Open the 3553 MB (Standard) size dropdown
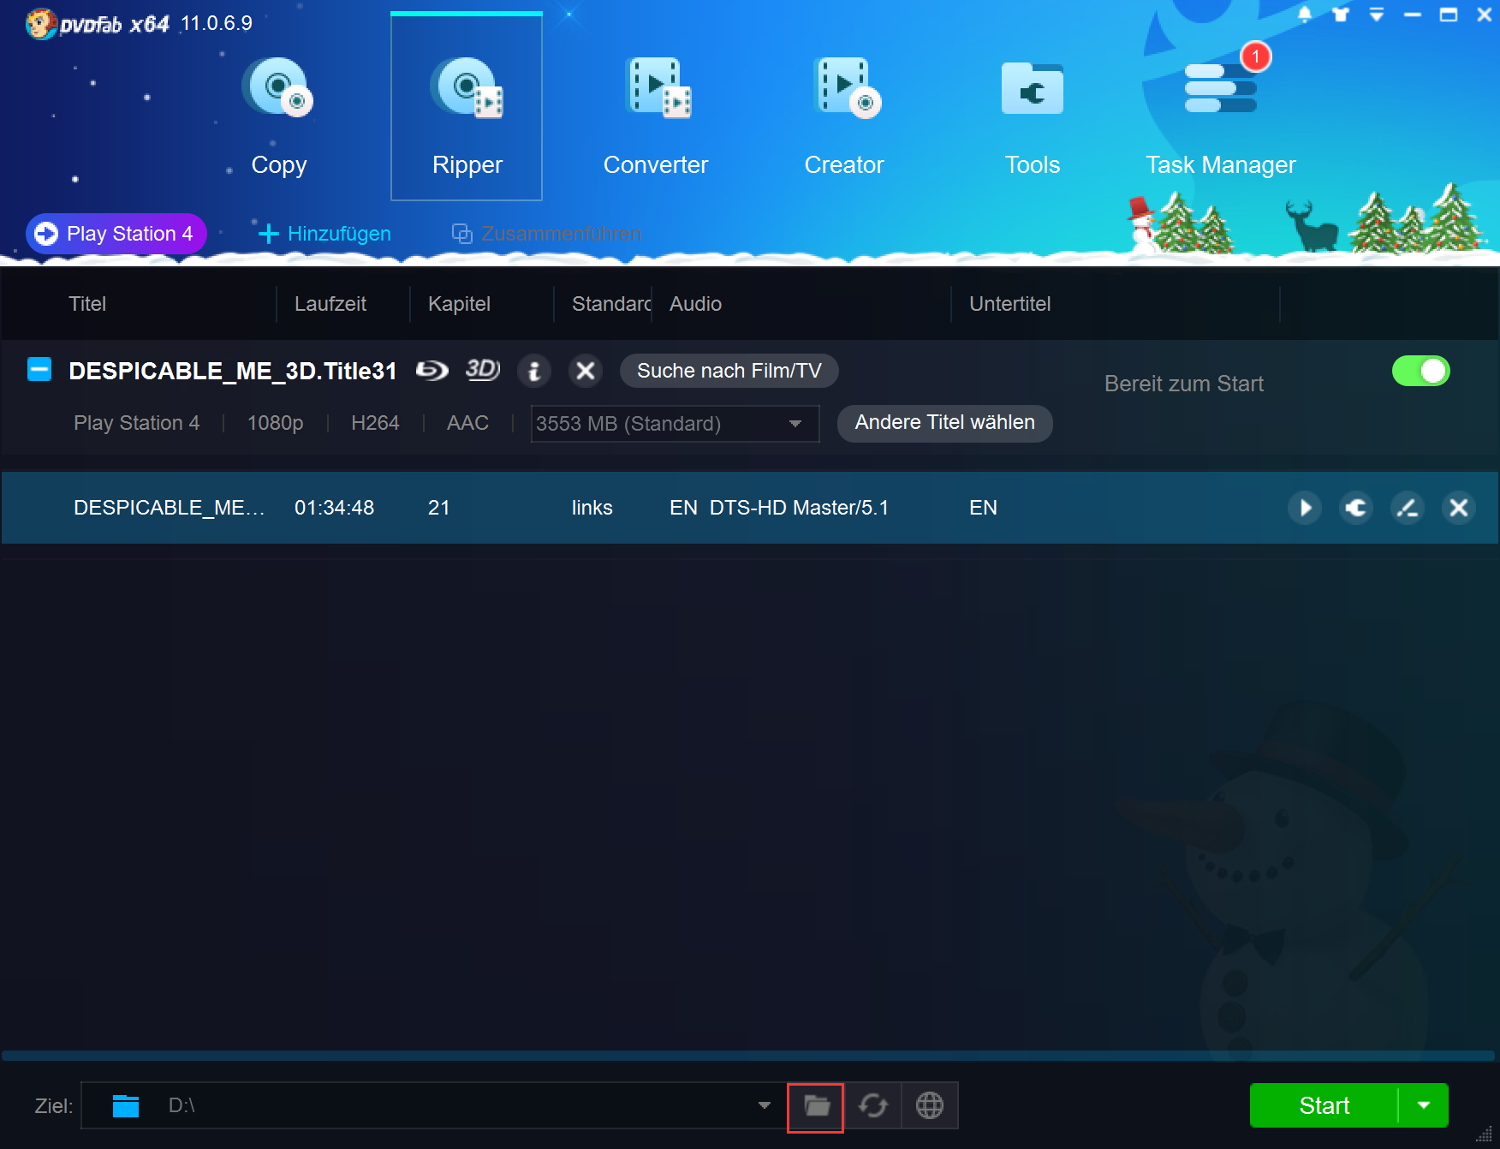1500x1149 pixels. [x=675, y=424]
